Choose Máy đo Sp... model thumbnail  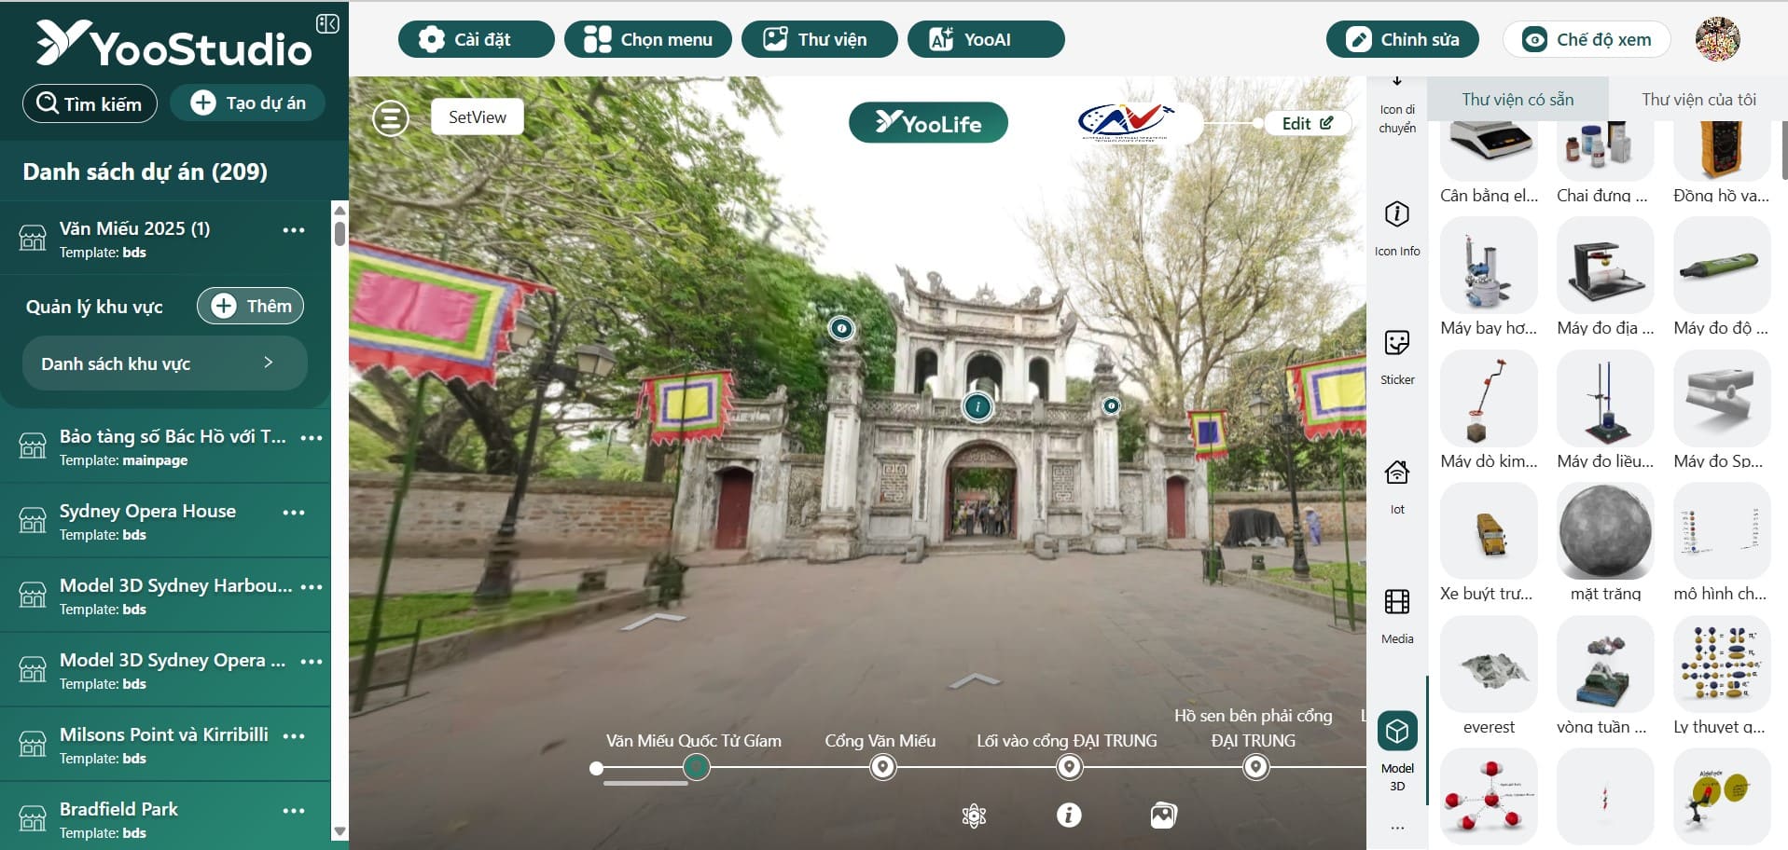click(x=1722, y=399)
